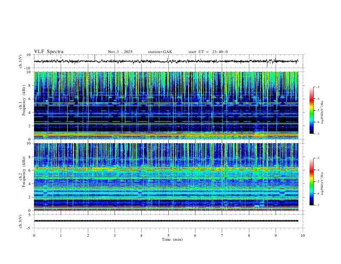Screen dimensions: 341x264
Task: Click the ch.2 color bar log(PSD) label
Action: coord(322,183)
